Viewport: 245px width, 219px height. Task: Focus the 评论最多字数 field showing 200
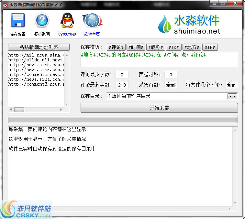(x=122, y=85)
